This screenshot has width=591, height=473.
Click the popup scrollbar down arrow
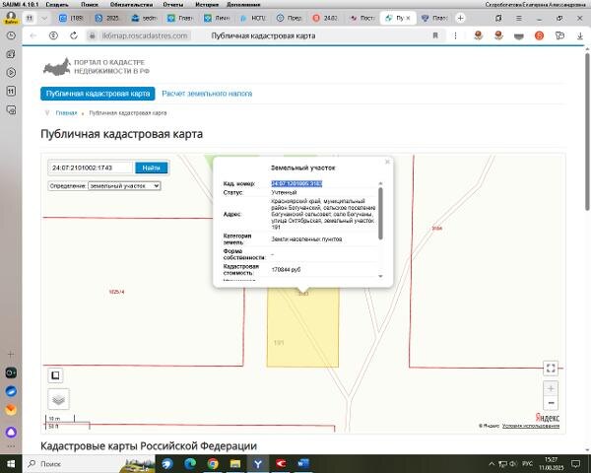click(380, 276)
